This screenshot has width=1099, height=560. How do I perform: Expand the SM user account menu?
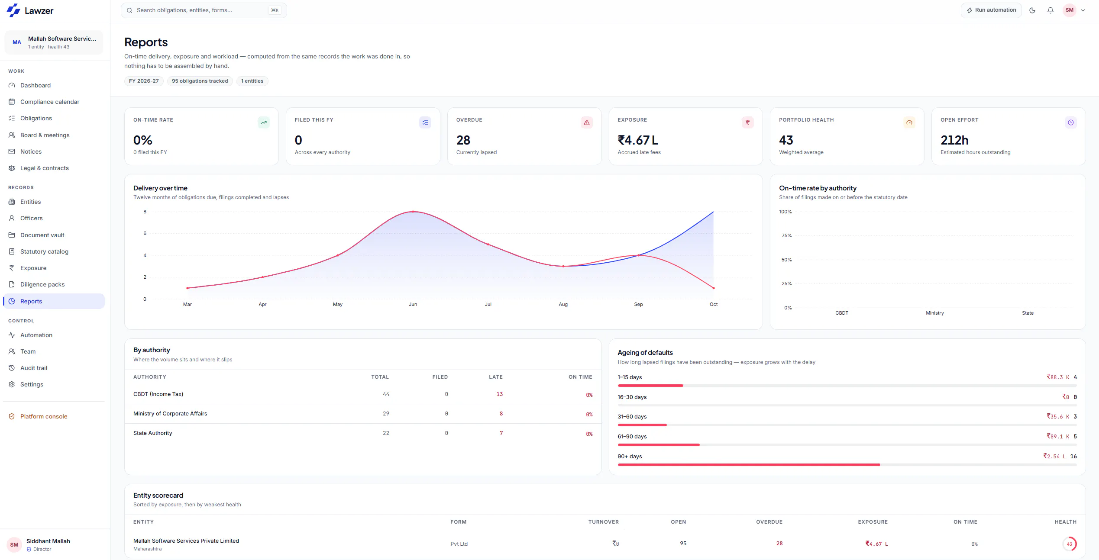tap(1074, 10)
